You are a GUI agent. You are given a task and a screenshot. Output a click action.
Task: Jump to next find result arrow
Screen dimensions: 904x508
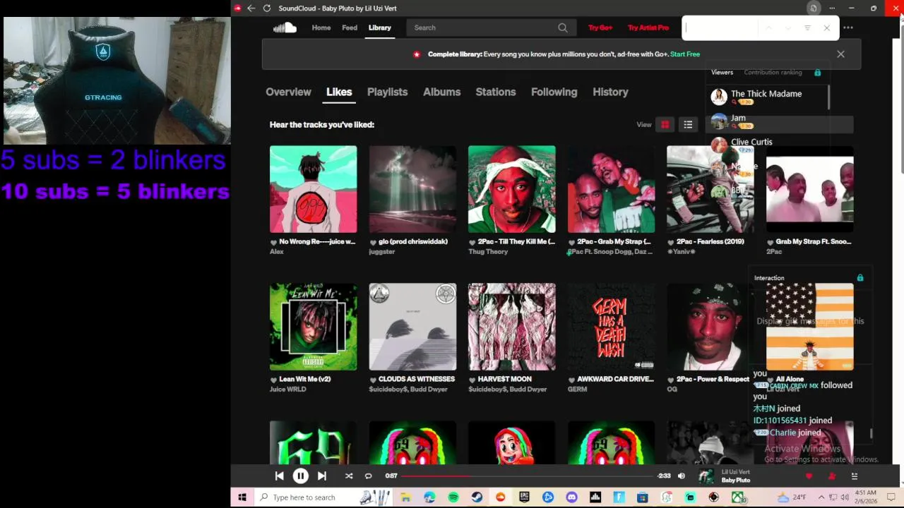click(788, 28)
